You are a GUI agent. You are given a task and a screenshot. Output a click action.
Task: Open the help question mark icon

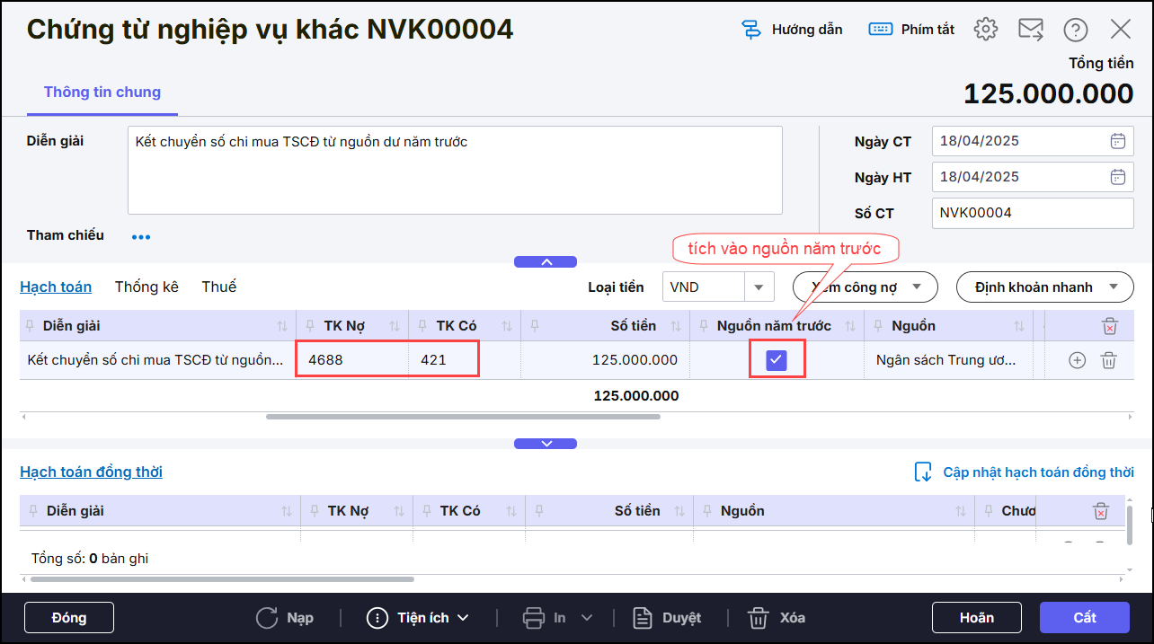click(x=1076, y=30)
